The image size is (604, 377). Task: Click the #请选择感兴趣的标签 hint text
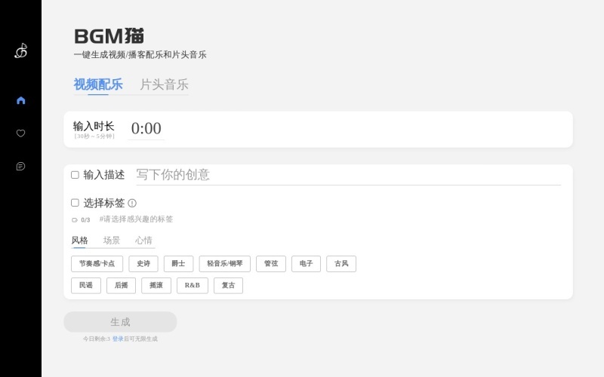click(136, 219)
